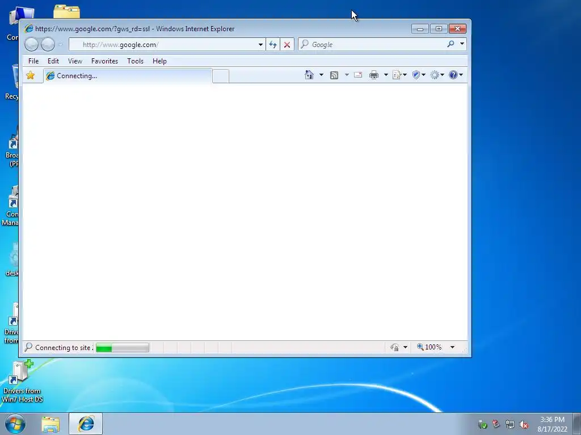This screenshot has width=581, height=435.
Task: Click the Back navigation button
Action: point(32,44)
